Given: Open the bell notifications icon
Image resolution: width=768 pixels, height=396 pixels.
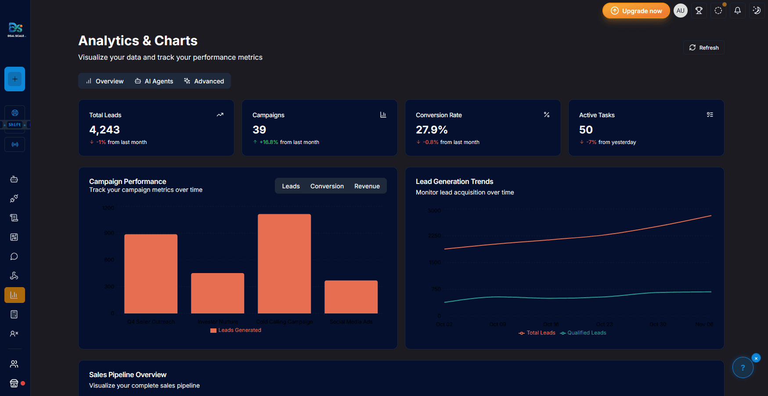Looking at the screenshot, I should pos(737,10).
